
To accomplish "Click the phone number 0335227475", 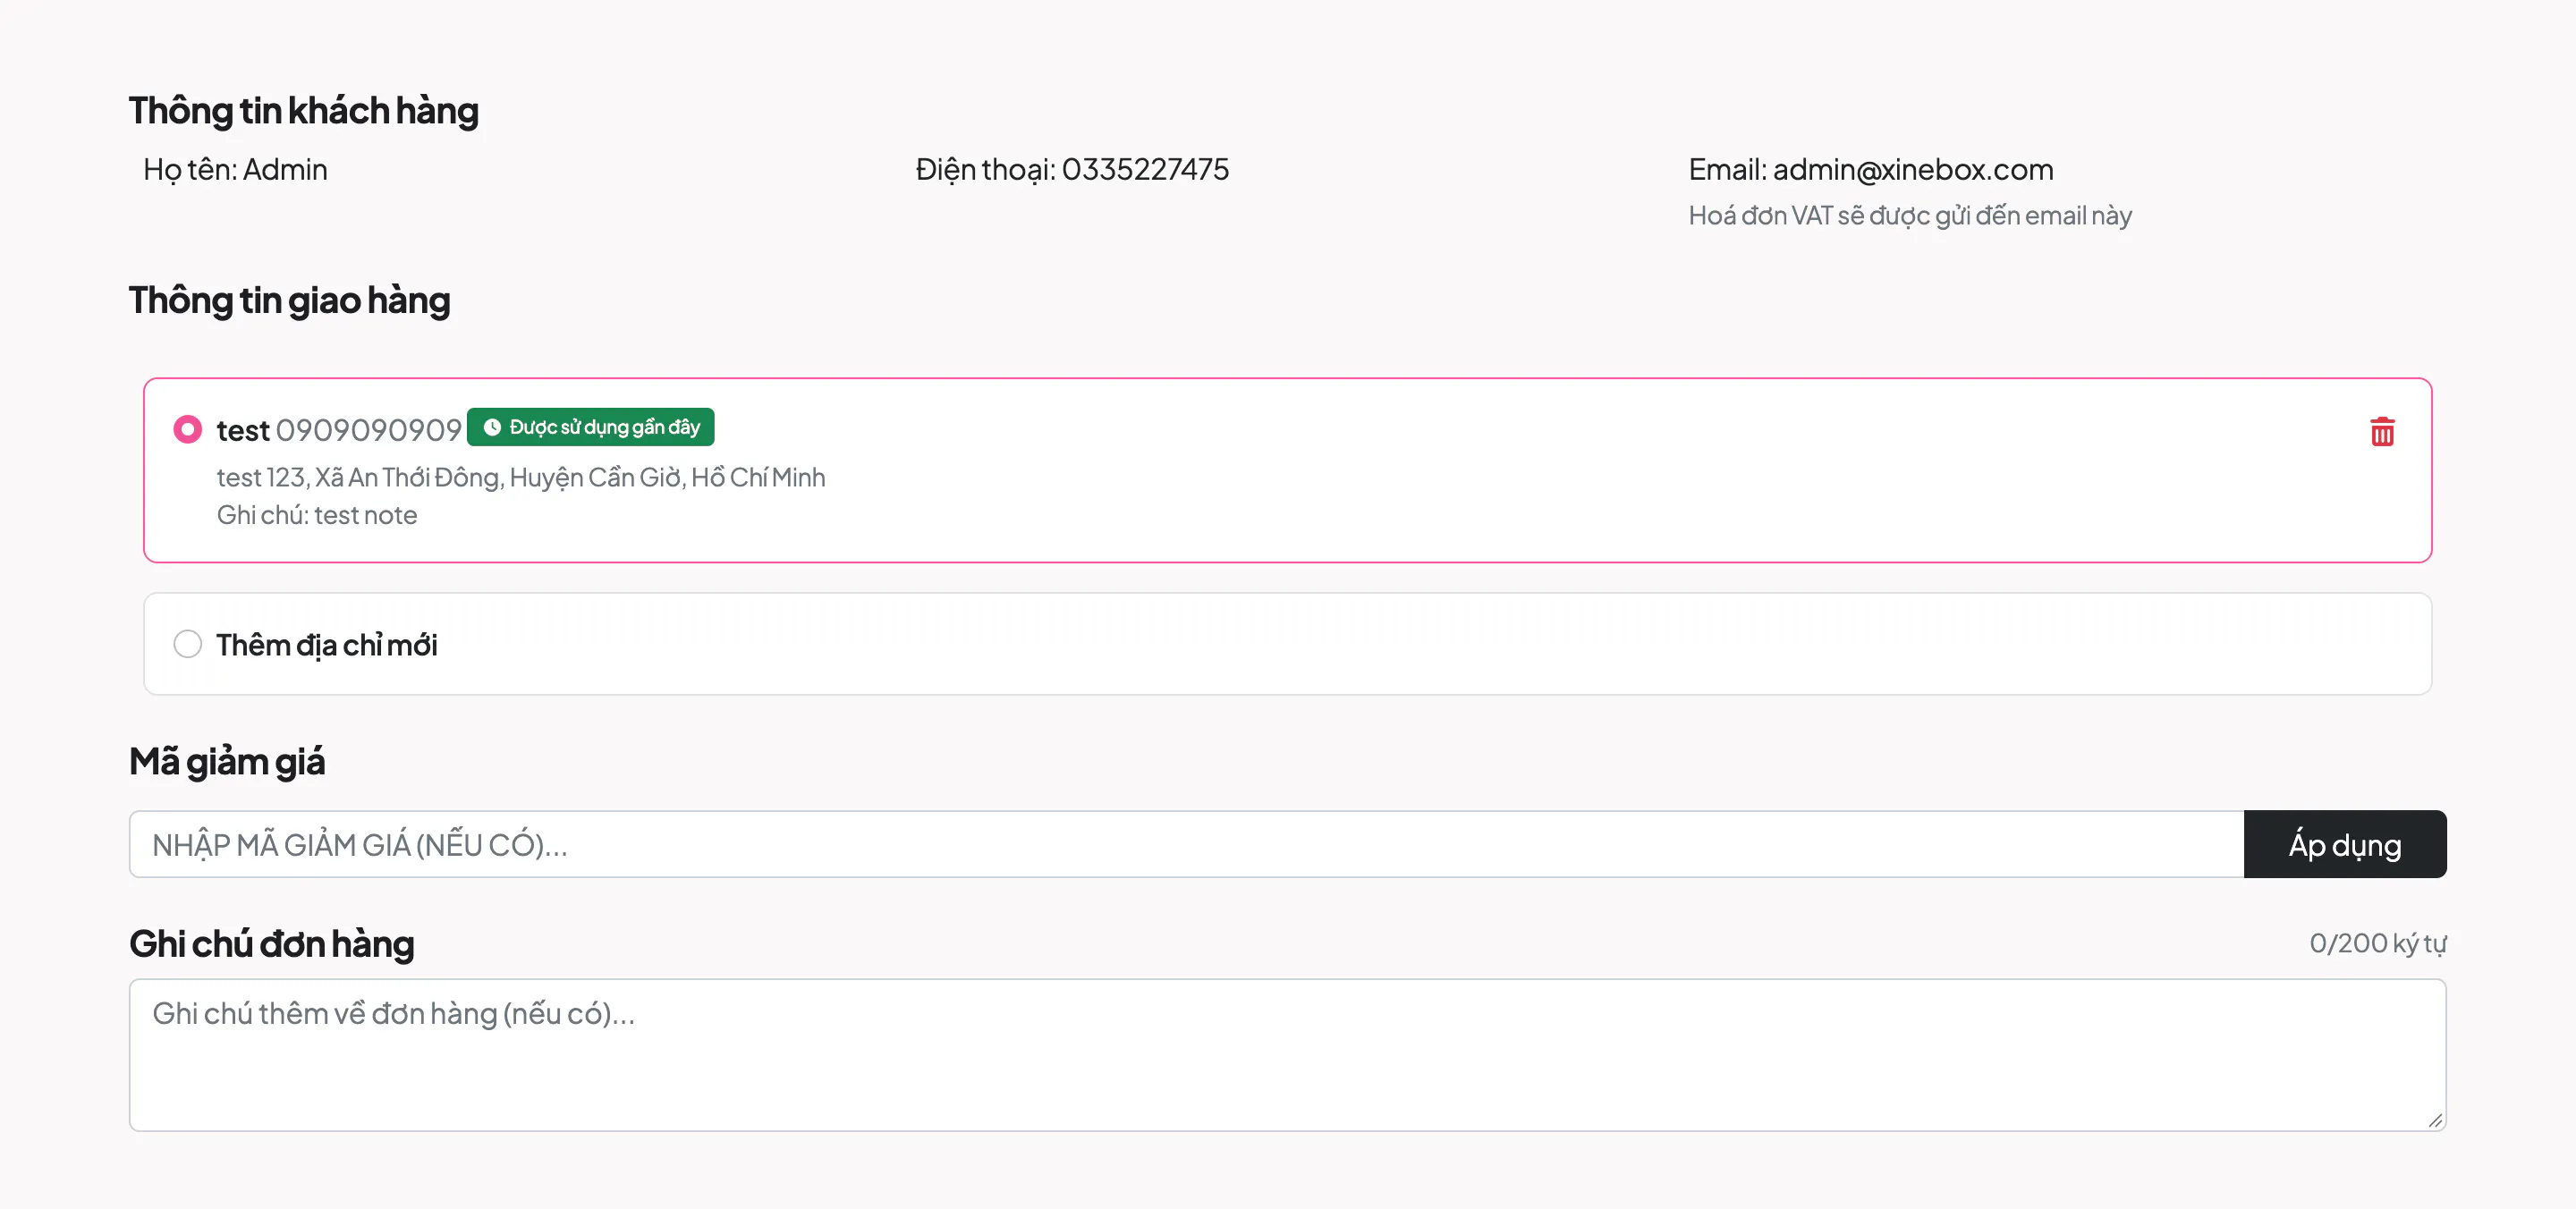I will 1145,169.
